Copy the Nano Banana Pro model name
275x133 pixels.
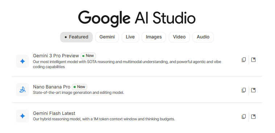(x=243, y=90)
